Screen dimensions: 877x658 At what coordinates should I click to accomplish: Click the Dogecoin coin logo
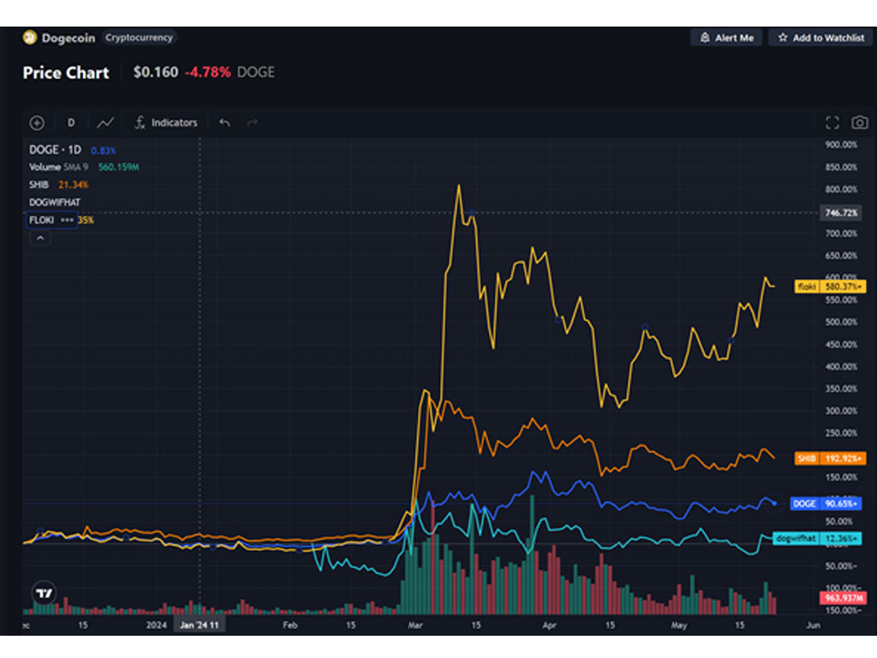30,38
